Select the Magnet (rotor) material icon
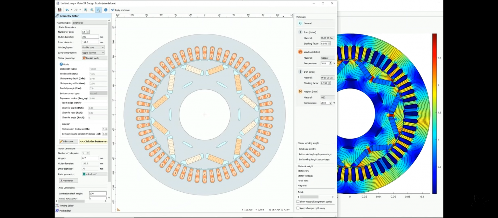The height and width of the screenshot is (218, 498). pos(300,92)
